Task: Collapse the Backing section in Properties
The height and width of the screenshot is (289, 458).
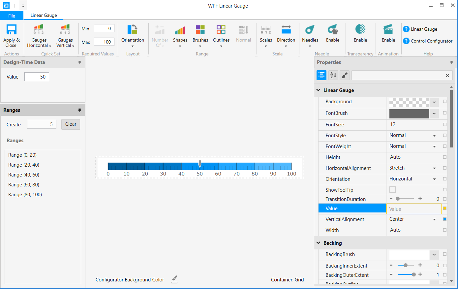Action: point(319,243)
